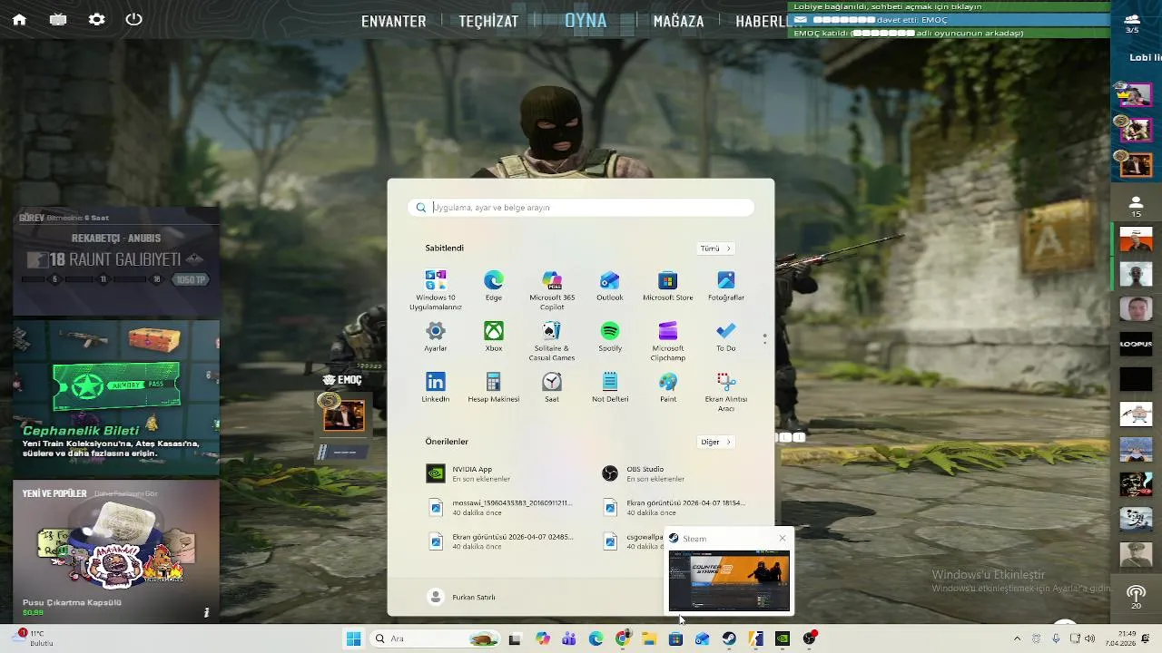1162x653 pixels.
Task: Launch Paint from pinned apps
Action: tap(668, 387)
